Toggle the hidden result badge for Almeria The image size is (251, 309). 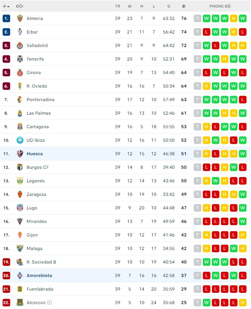tap(197, 18)
